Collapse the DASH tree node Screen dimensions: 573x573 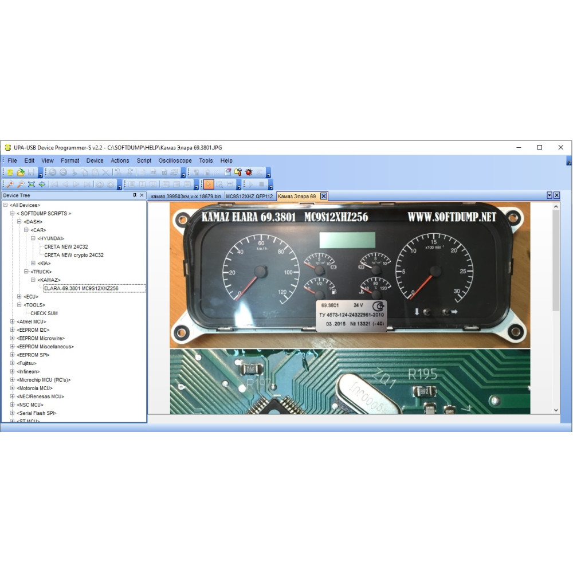[x=19, y=222]
